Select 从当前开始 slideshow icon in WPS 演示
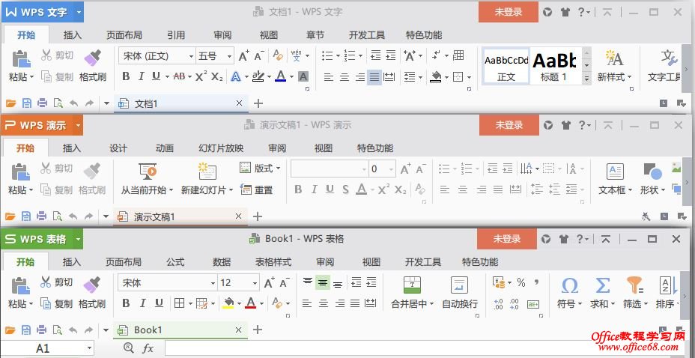The width and height of the screenshot is (695, 358). tap(147, 172)
